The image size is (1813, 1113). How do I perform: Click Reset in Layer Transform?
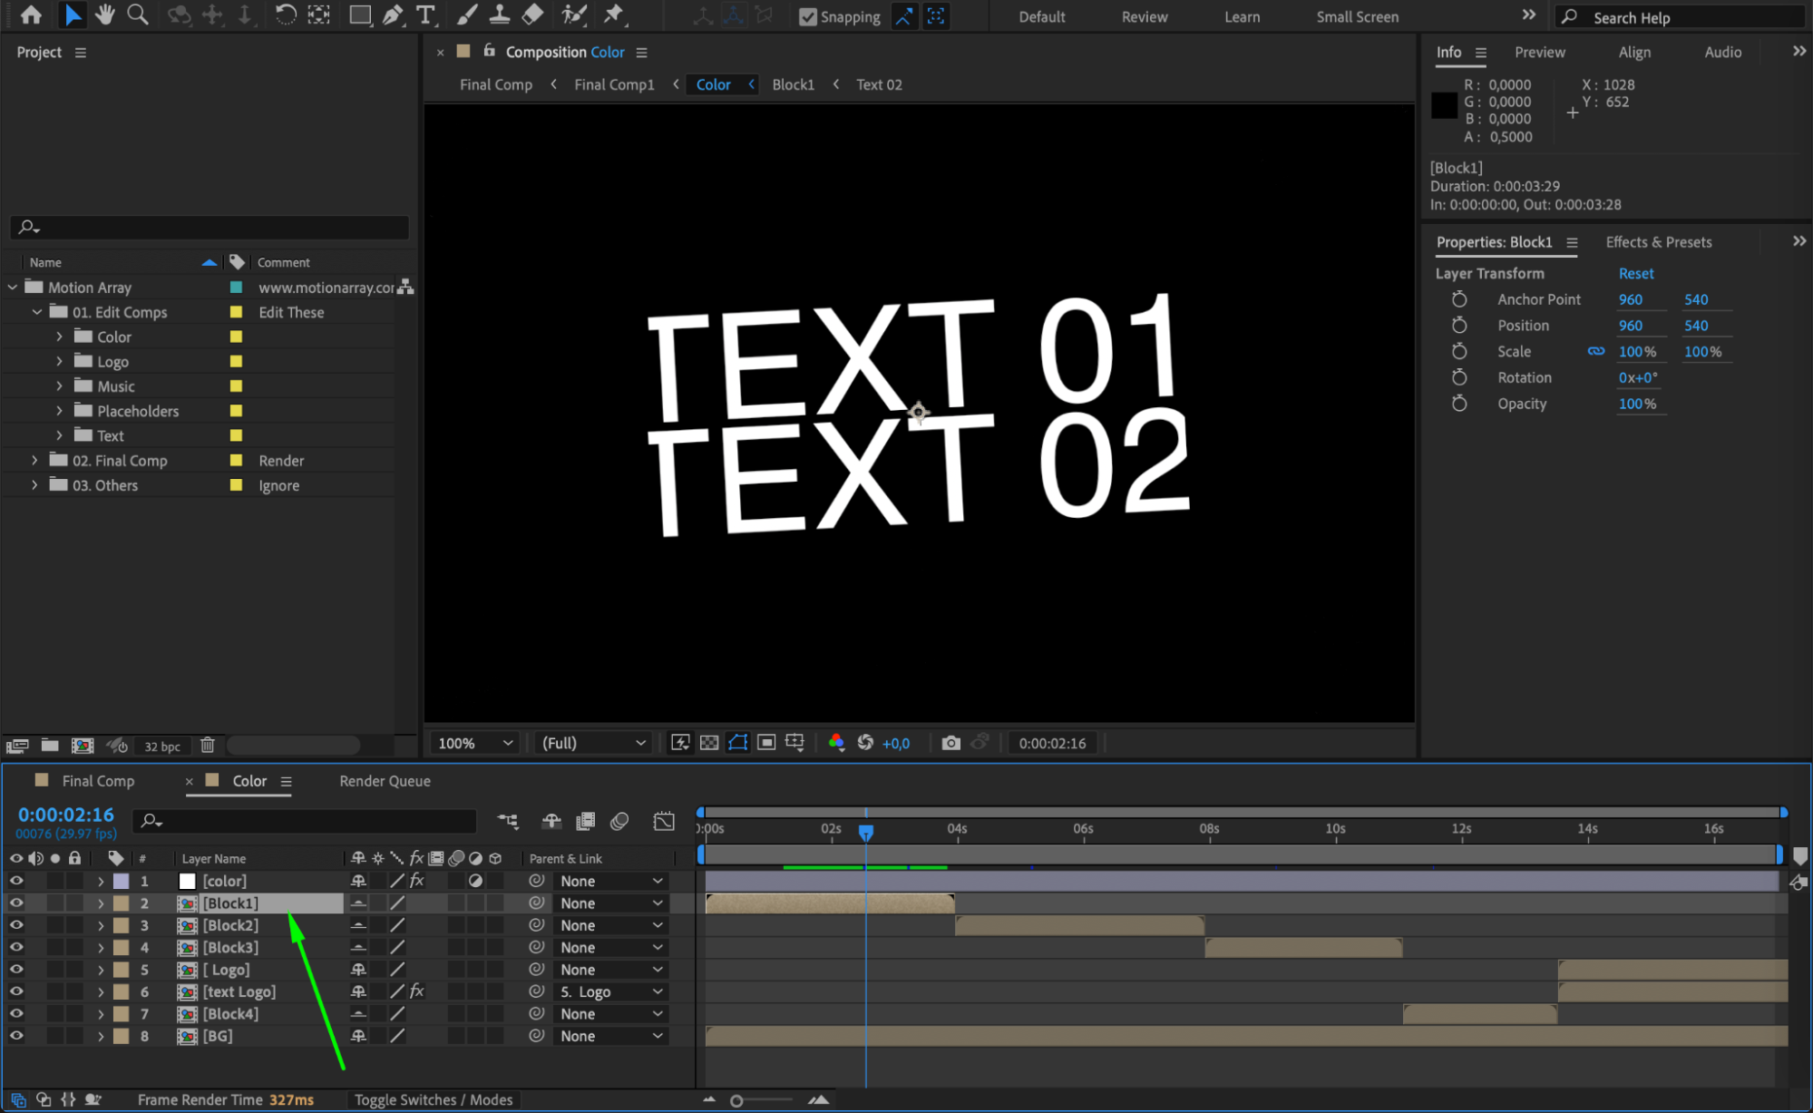click(x=1635, y=273)
